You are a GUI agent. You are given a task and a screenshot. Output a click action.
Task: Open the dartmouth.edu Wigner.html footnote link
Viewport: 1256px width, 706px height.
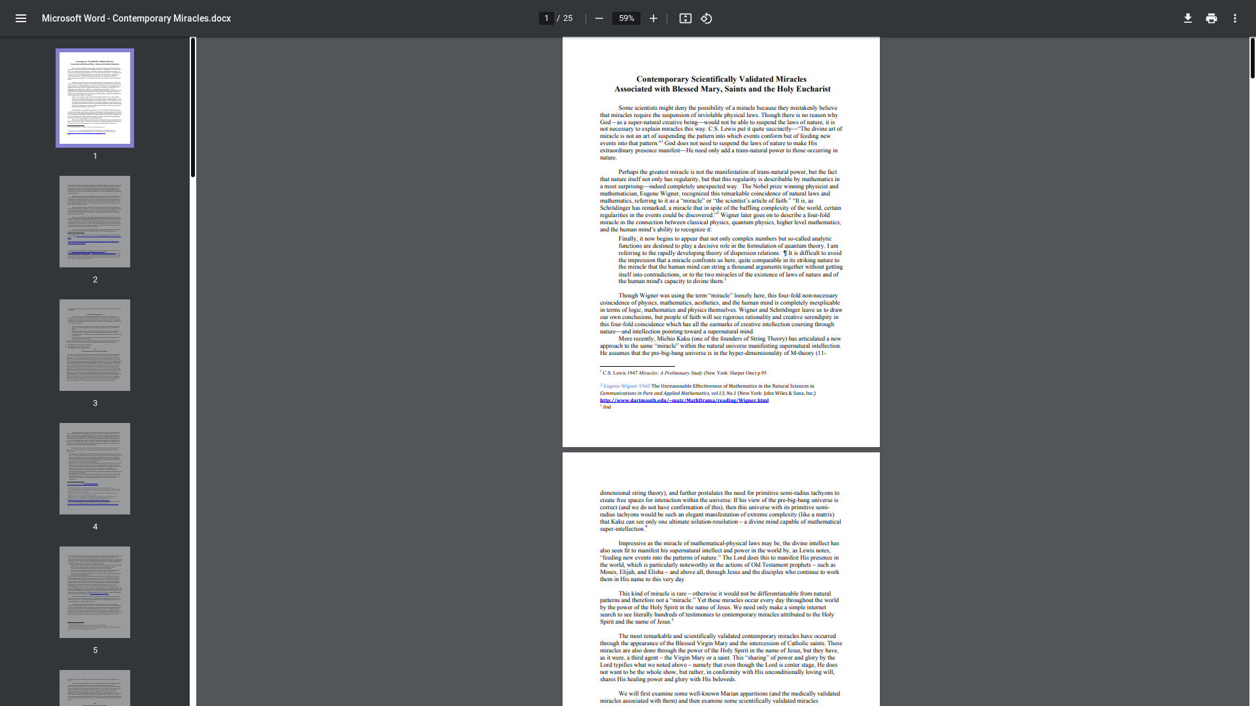tap(684, 400)
